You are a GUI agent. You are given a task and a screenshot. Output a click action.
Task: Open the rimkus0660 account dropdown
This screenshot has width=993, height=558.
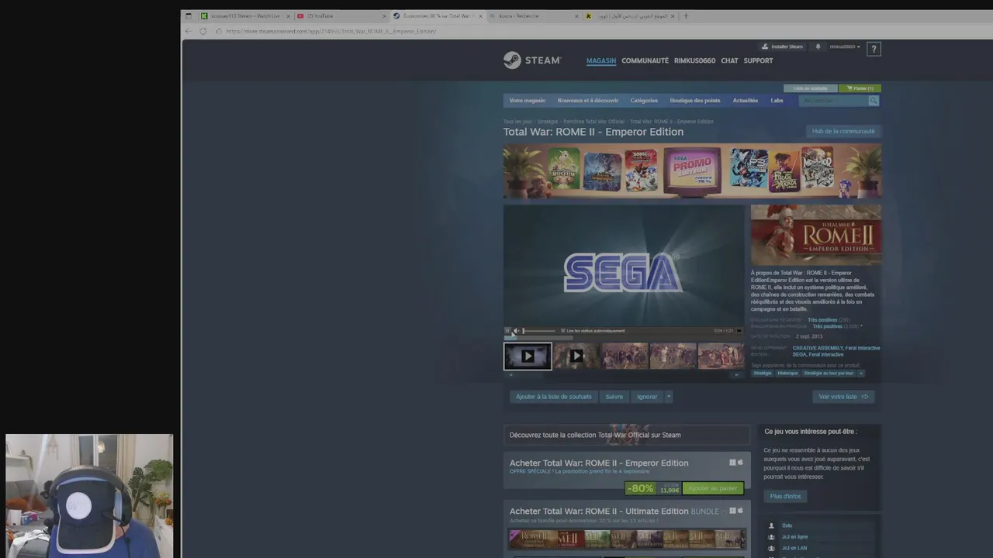point(845,46)
